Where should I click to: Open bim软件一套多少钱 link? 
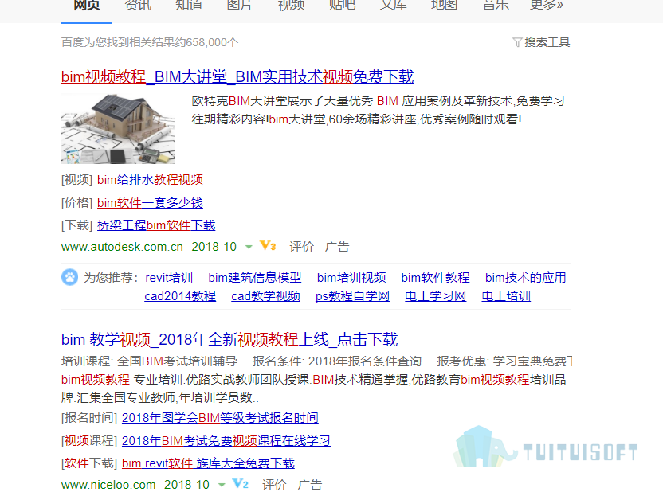point(150,203)
